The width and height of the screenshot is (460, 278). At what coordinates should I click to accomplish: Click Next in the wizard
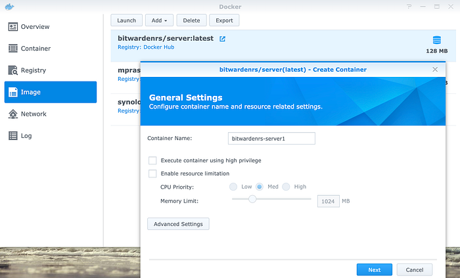(375, 270)
